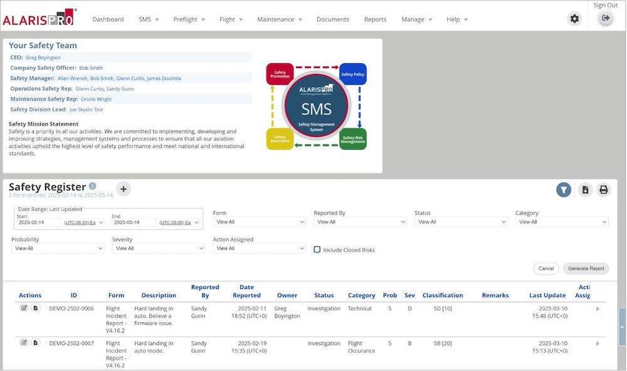
Task: Open the Severity filter dropdown
Action: [x=159, y=248]
